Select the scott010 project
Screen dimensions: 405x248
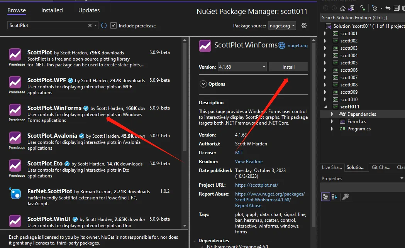[349, 100]
